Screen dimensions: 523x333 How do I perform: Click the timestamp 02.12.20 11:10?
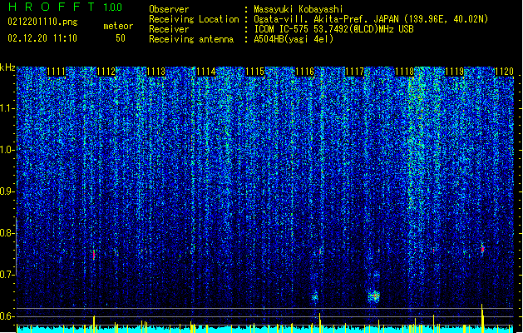42,38
